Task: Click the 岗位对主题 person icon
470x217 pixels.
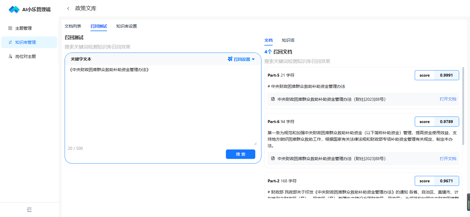Action: point(10,56)
